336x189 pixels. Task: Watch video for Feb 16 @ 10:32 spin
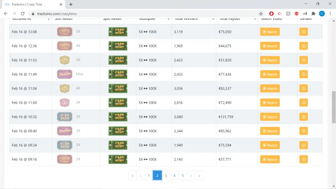click(x=270, y=117)
